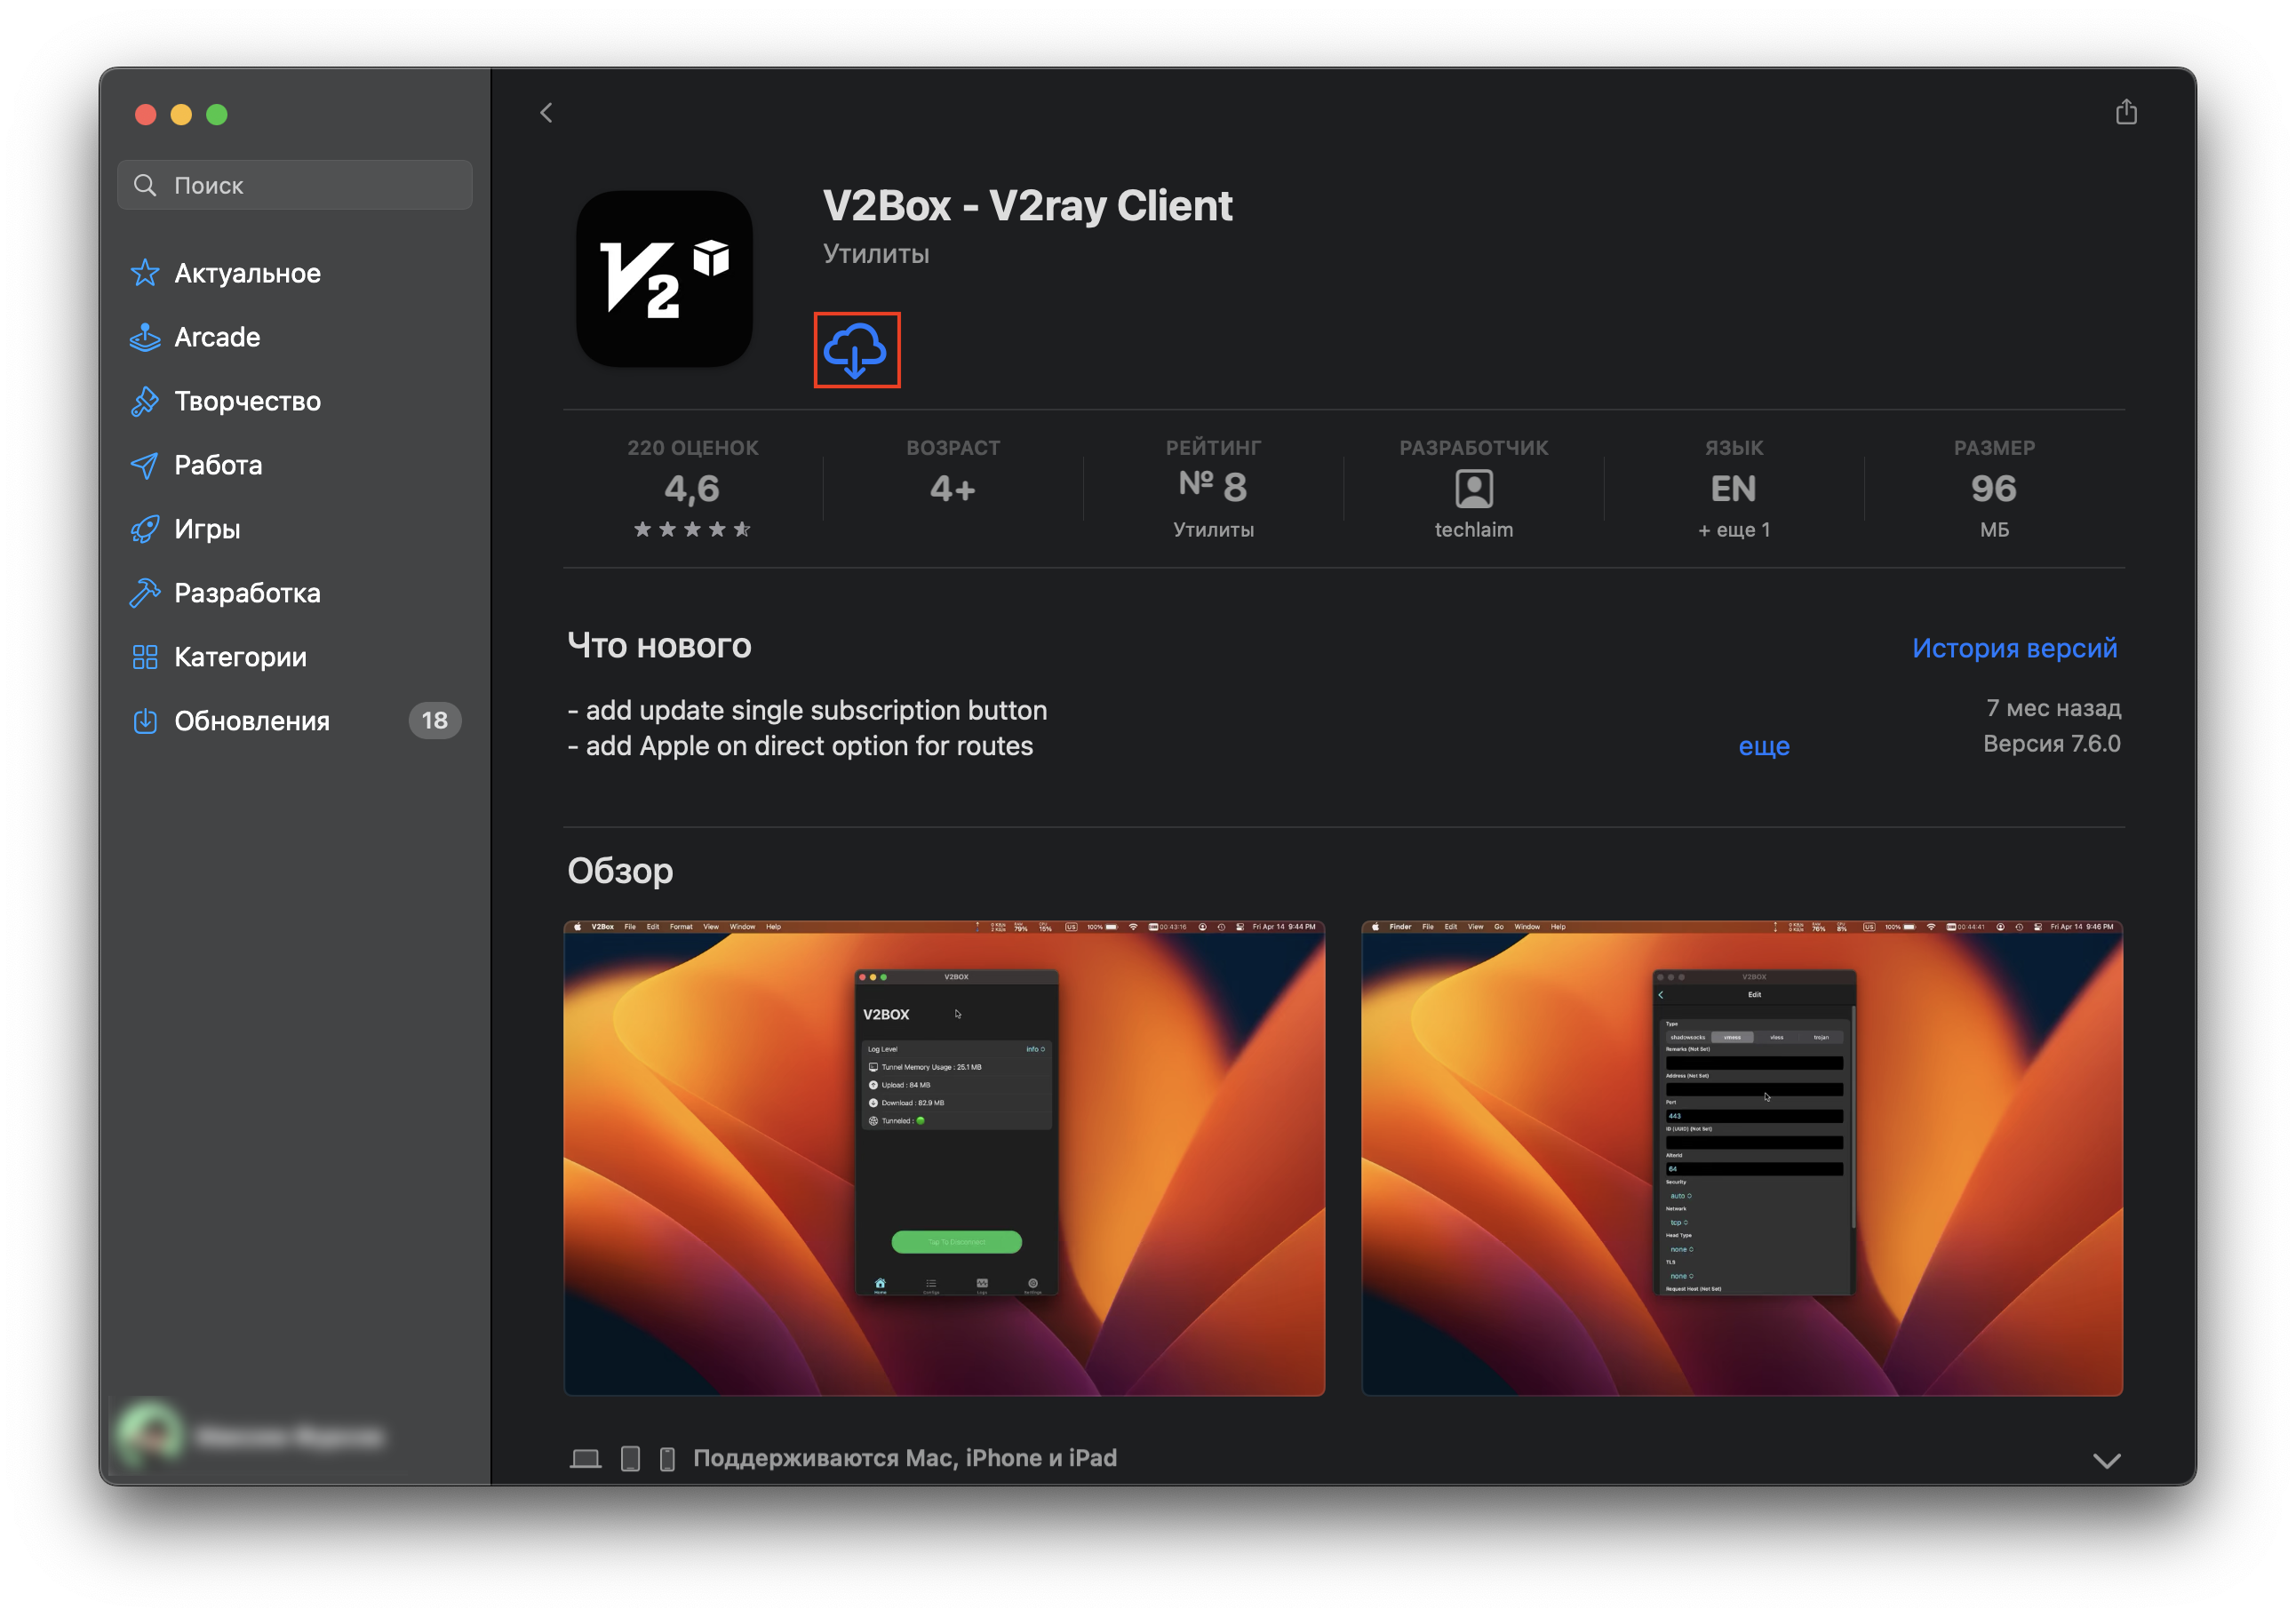This screenshot has height=1617, width=2296.
Task: Click the Обновления download icon
Action: pos(145,721)
